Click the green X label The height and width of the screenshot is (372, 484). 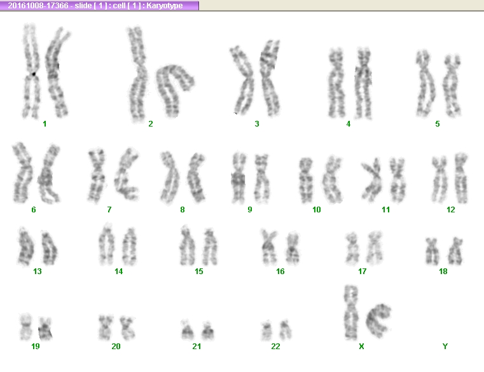pyautogui.click(x=361, y=346)
